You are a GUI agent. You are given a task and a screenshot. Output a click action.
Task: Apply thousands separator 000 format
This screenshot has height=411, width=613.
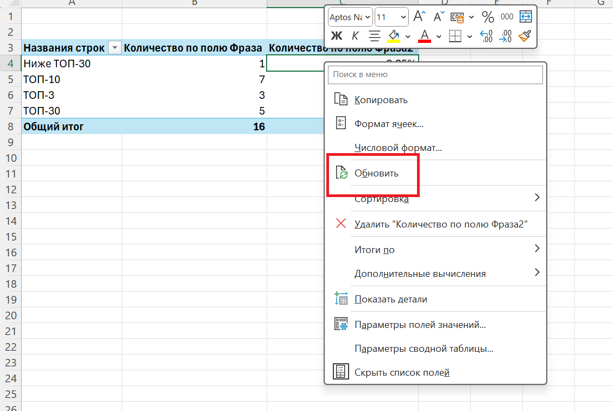tap(507, 17)
